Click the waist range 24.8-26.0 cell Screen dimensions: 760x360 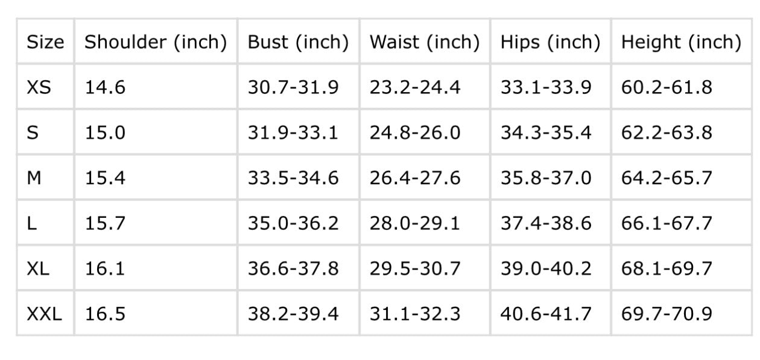pos(415,132)
